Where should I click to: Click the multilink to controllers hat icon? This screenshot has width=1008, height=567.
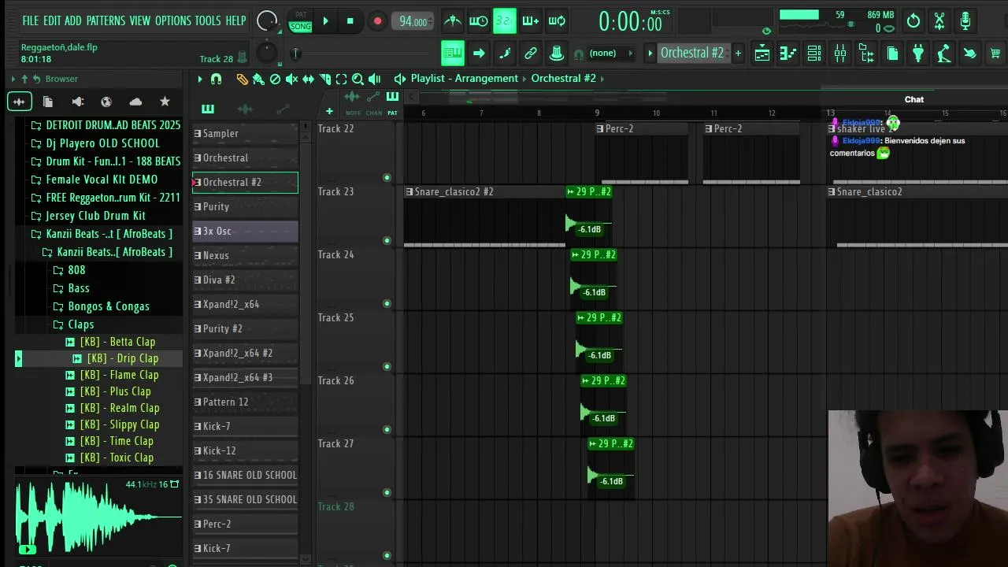(557, 54)
